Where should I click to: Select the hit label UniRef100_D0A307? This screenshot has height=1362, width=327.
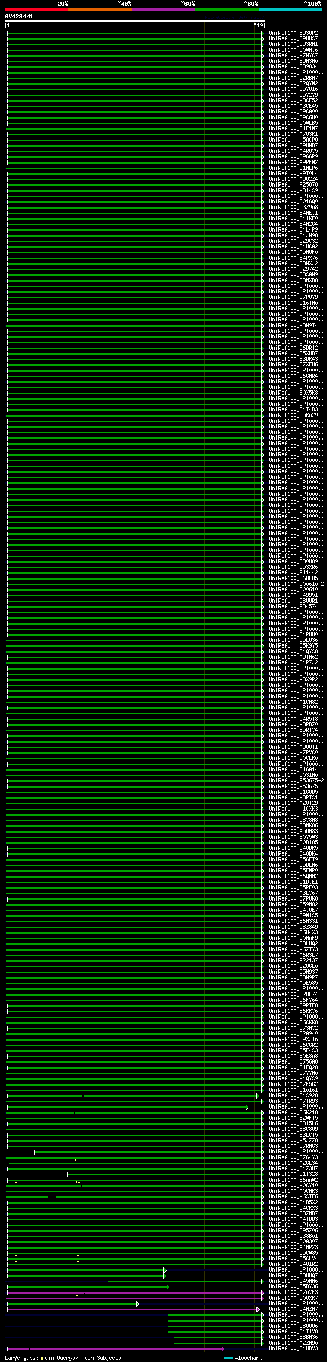293,1242
